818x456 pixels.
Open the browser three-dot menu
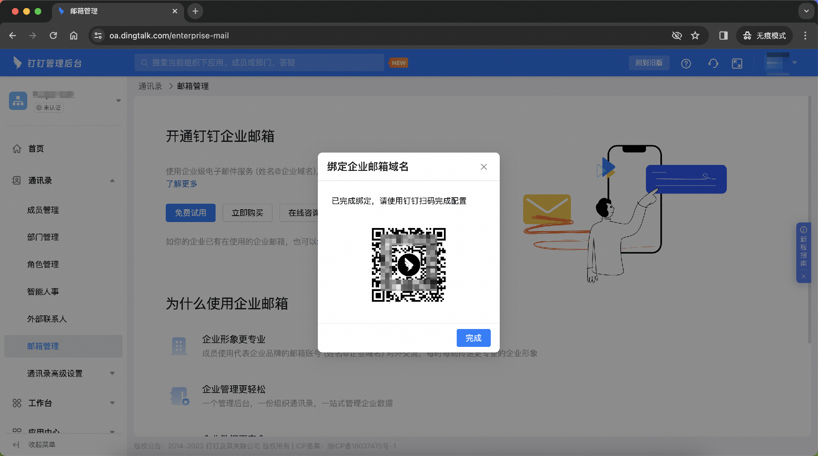tap(805, 35)
